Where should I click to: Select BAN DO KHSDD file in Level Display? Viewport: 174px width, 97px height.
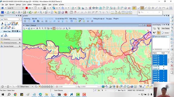point(161,37)
